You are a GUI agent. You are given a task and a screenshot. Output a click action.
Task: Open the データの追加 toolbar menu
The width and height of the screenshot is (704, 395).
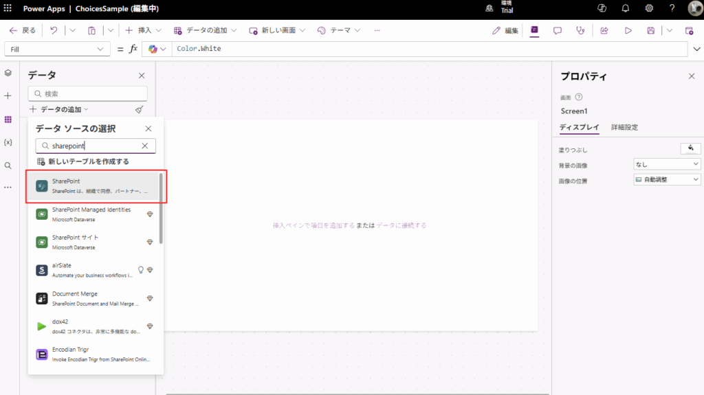click(205, 30)
